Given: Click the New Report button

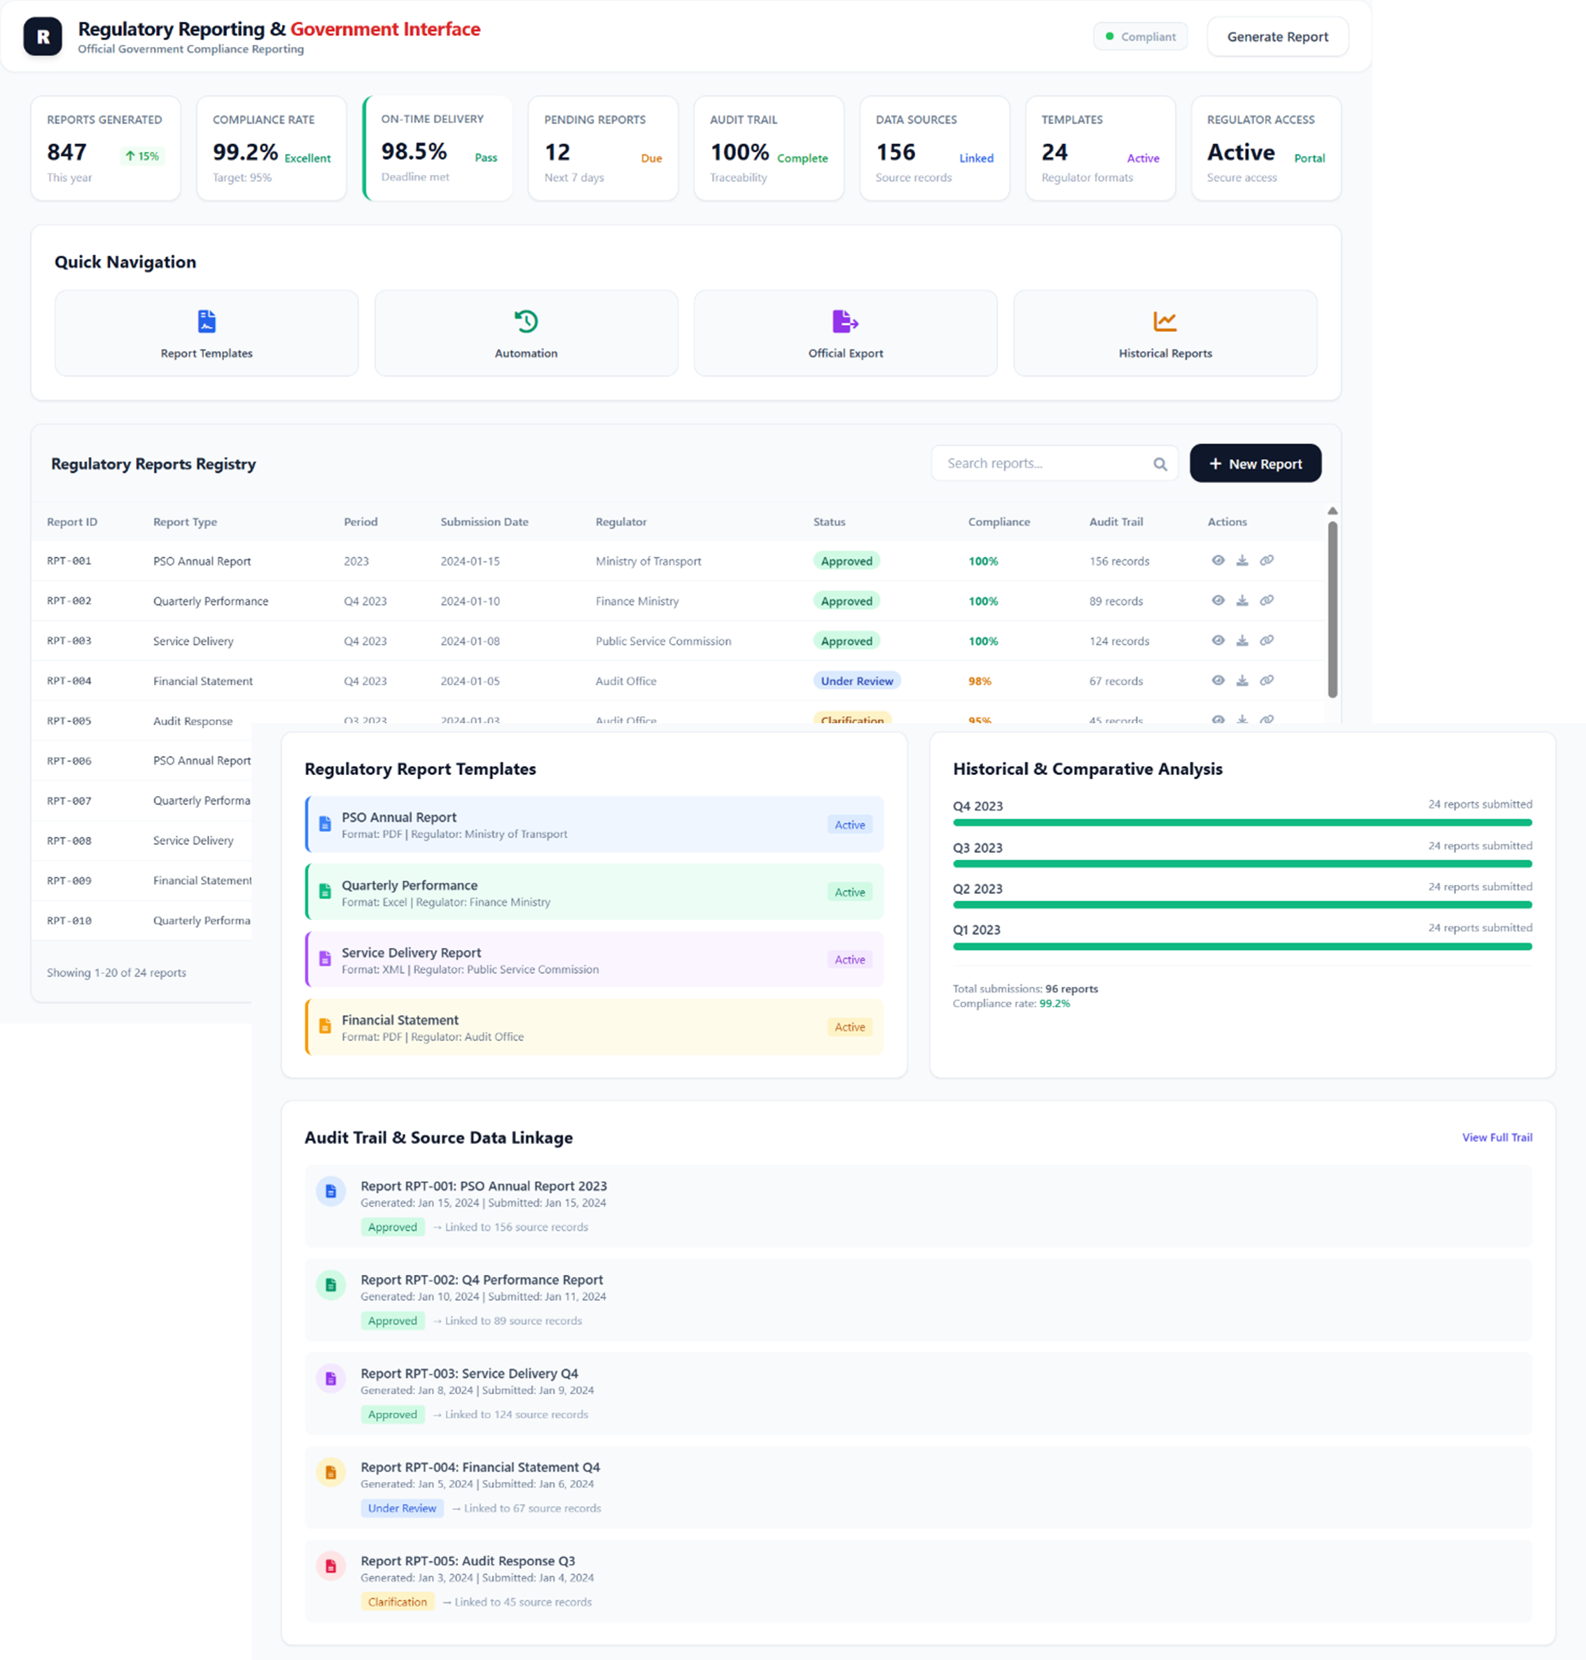Looking at the screenshot, I should coord(1255,464).
